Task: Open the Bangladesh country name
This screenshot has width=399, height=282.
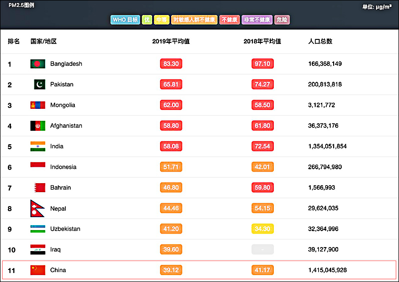Action: [x=66, y=64]
